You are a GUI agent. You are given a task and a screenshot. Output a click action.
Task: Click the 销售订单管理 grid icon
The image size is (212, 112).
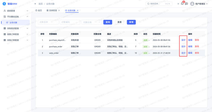[x=5, y=34]
